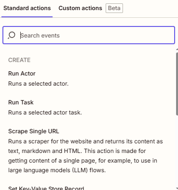178x190 pixels.
Task: Focus the Search events input field
Action: [x=89, y=35]
